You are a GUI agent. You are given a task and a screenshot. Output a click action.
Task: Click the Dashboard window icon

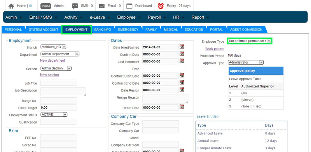129,6
